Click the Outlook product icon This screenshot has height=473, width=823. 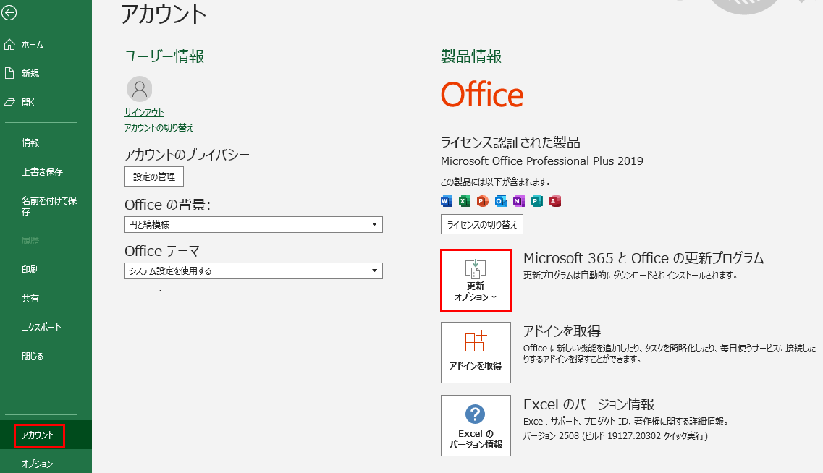click(501, 201)
